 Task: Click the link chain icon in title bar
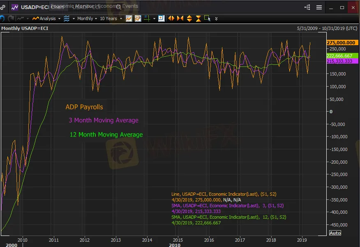pyautogui.click(x=2, y=7)
